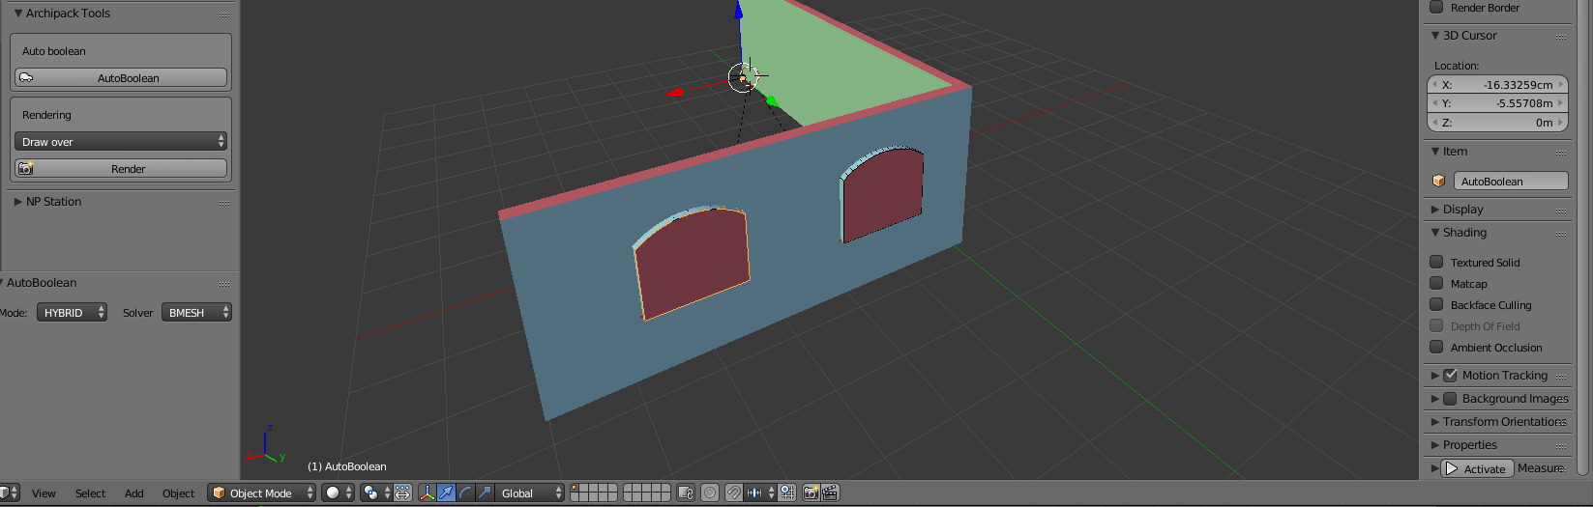
Task: Click the 3D cursor Z location field
Action: pos(1497,123)
